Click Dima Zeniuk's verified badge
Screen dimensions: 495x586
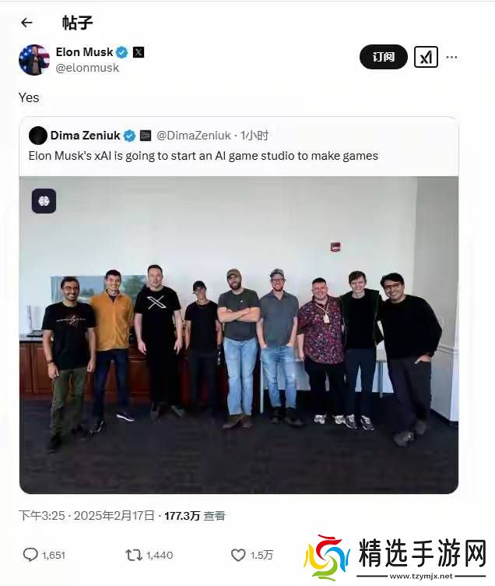[129, 136]
